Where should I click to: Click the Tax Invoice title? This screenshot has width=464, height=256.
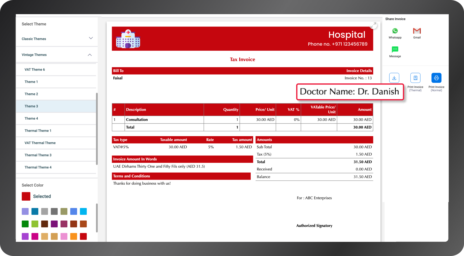pos(243,60)
